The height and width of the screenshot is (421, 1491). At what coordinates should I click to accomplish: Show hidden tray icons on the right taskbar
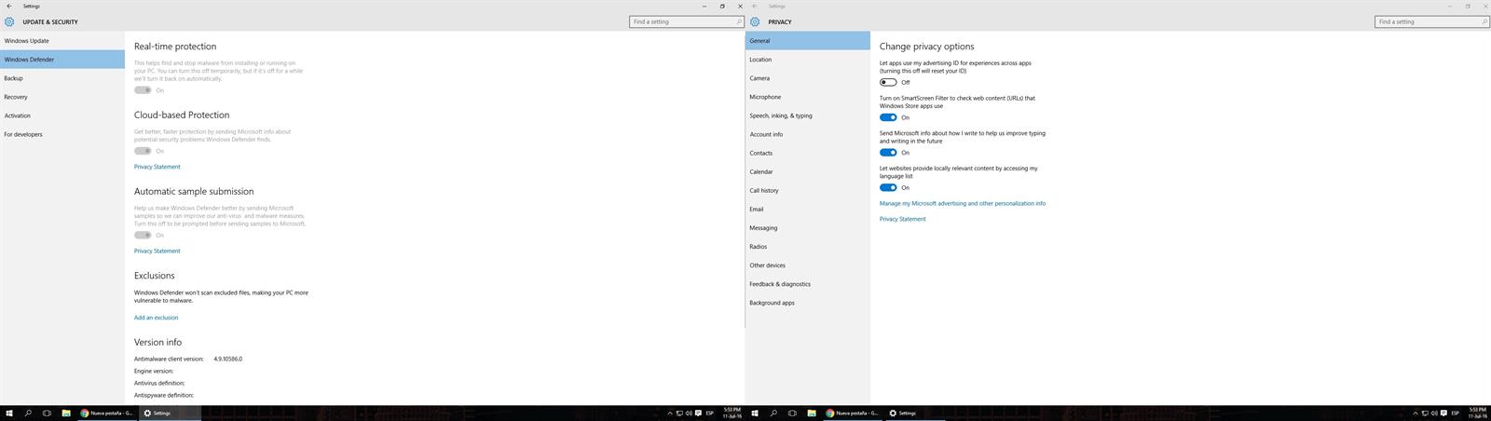[1416, 413]
